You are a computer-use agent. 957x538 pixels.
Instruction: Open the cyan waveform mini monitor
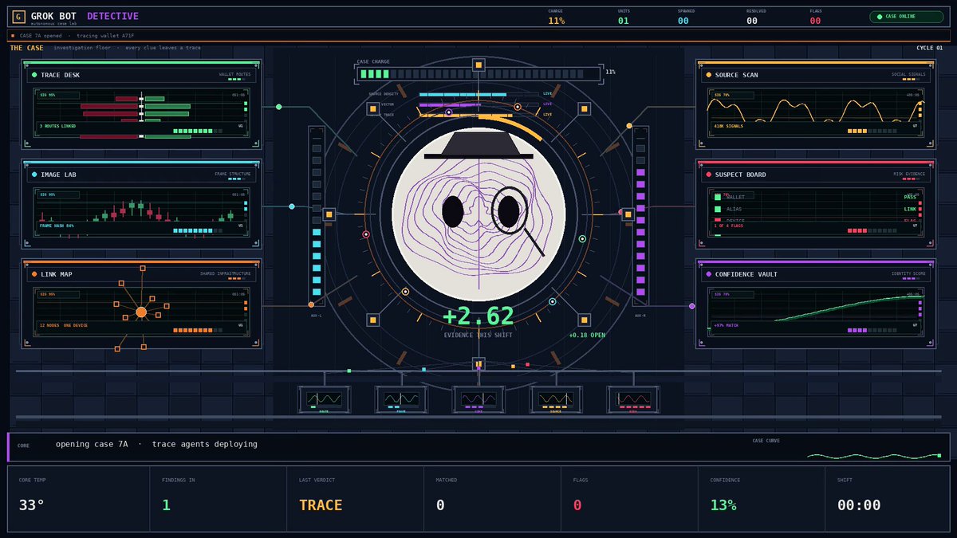401,399
